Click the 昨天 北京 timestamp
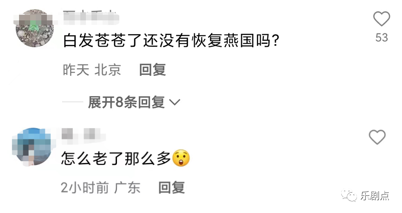 (x=92, y=70)
